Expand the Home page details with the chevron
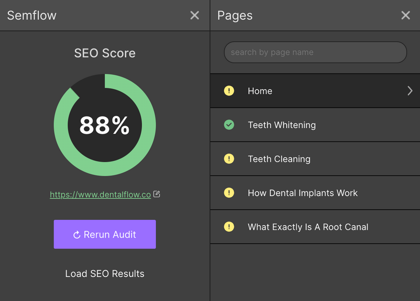The image size is (420, 301). 410,90
